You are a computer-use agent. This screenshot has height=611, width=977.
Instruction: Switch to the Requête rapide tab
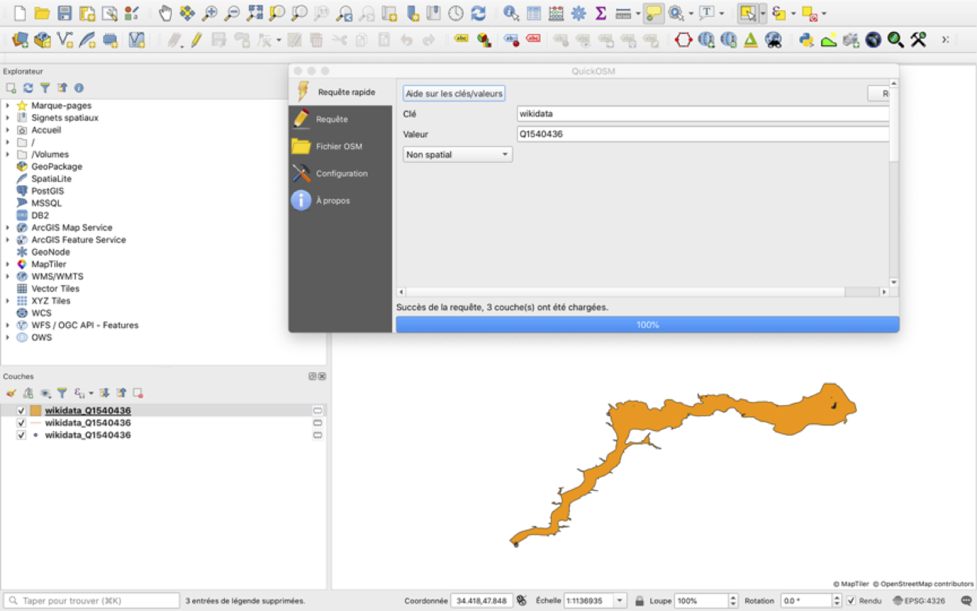click(x=340, y=92)
